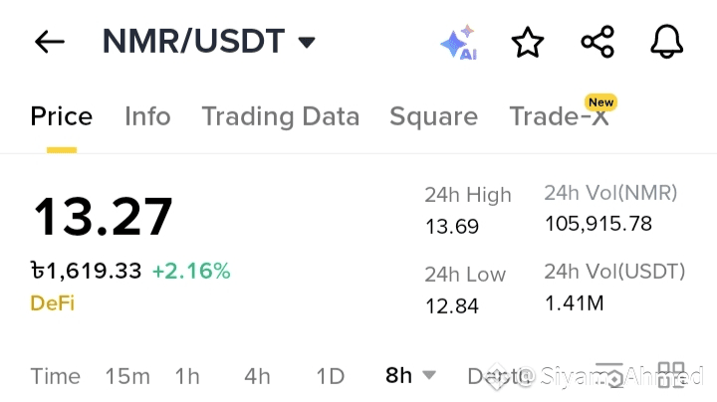Open the grid layout icon
Screen dimensions: 717x402
[x=671, y=375]
